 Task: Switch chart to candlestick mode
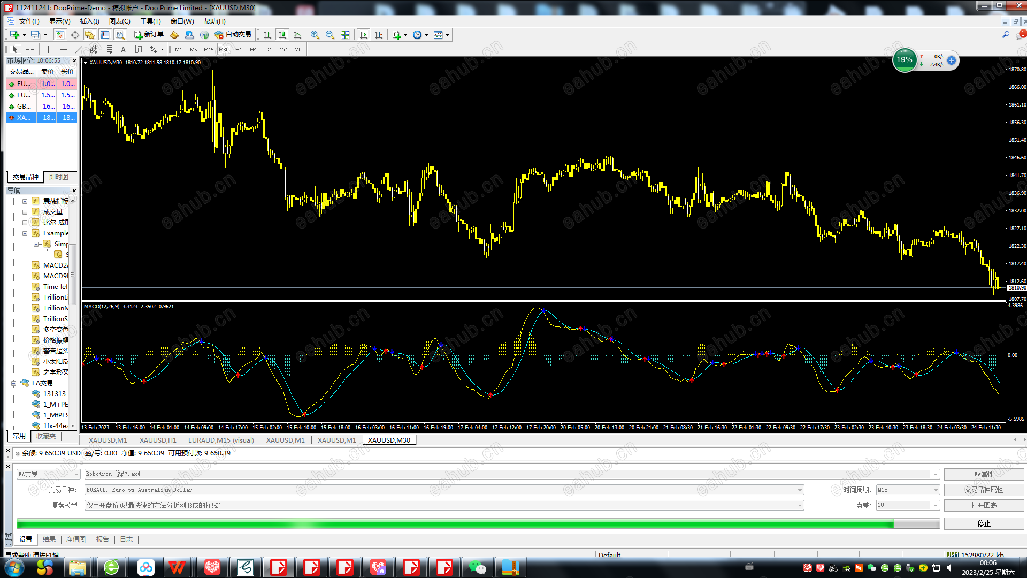coord(282,35)
